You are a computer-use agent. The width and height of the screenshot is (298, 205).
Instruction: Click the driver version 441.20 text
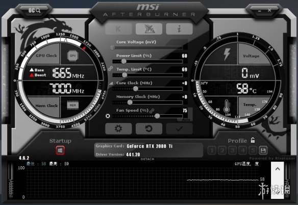[133, 155]
